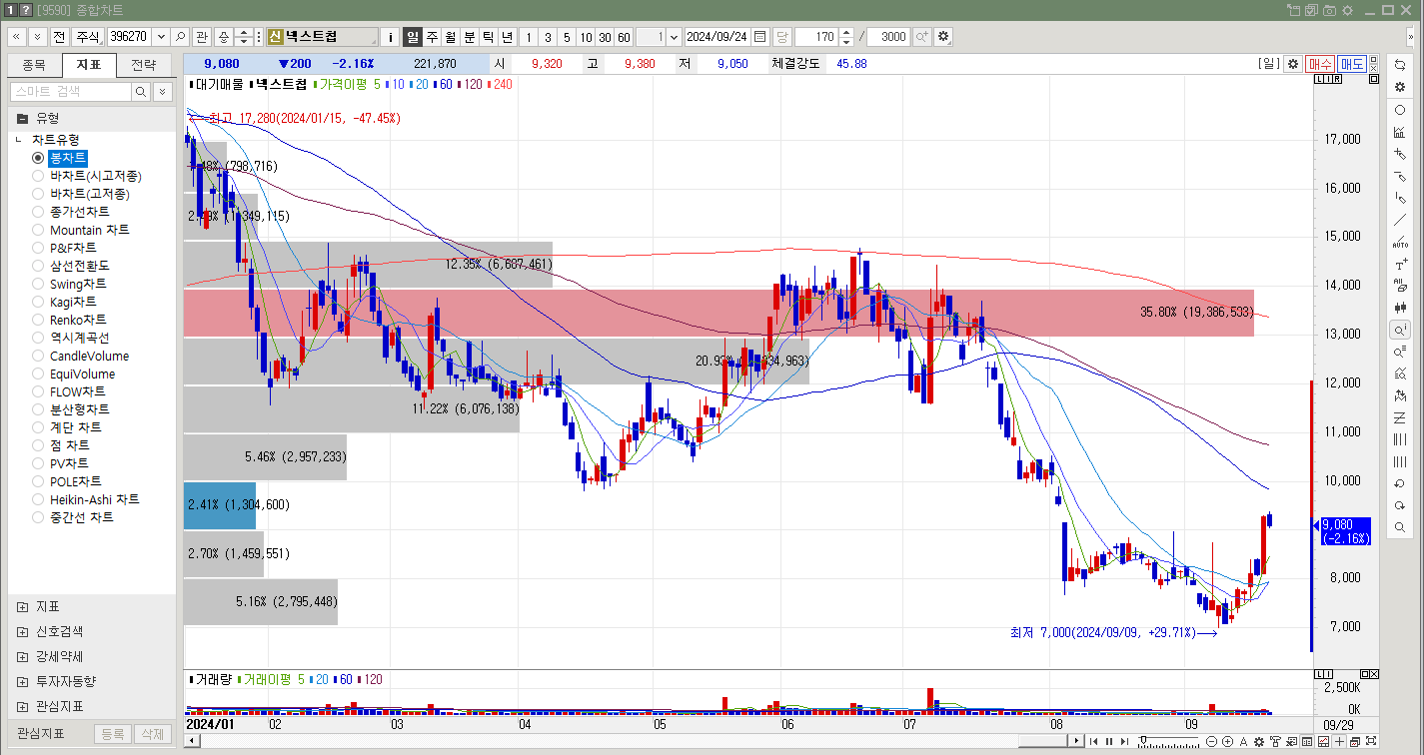Click the horizontal scrollbar right arrow
Screen dimensions: 1424x755
click(1076, 741)
